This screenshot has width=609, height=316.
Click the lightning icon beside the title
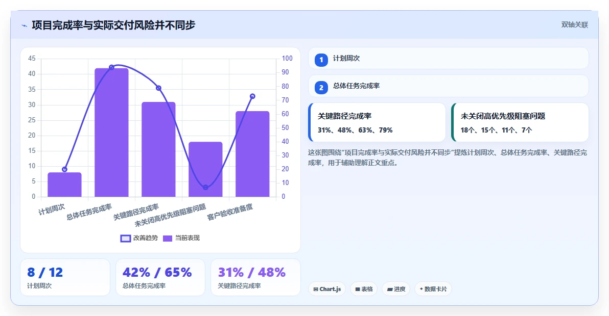click(25, 26)
